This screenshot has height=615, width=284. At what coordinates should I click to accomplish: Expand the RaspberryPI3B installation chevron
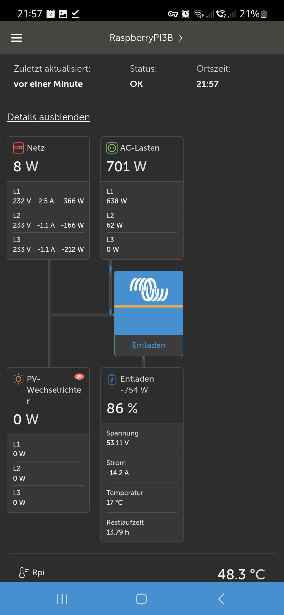tap(180, 38)
